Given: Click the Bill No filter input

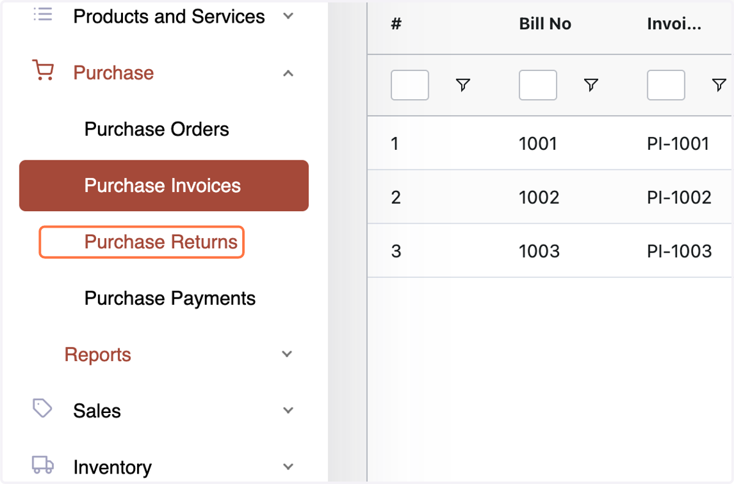Looking at the screenshot, I should click(538, 85).
